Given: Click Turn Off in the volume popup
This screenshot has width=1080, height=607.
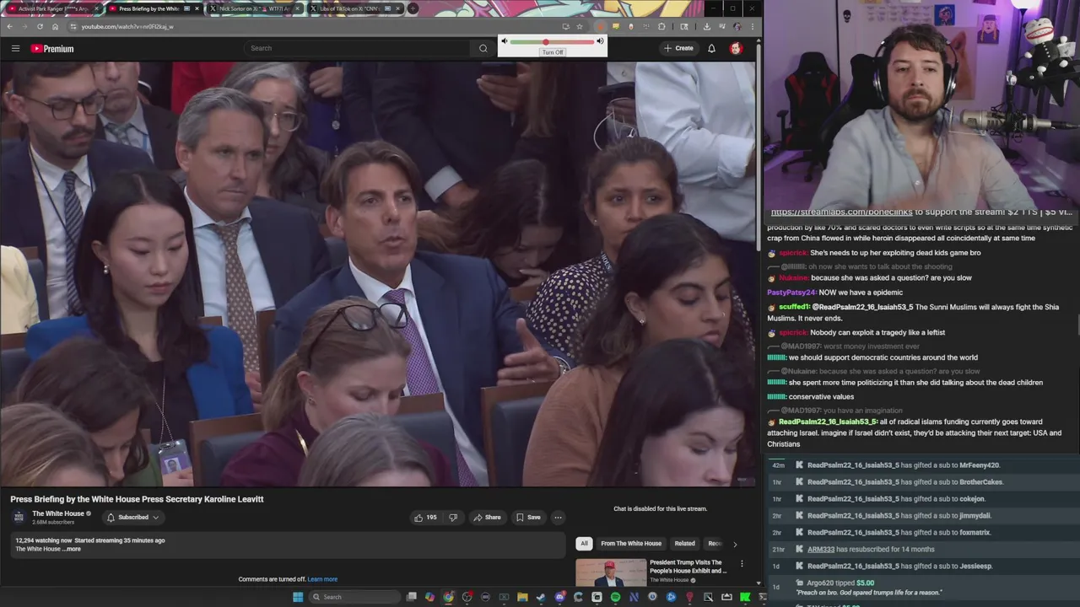Looking at the screenshot, I should (553, 52).
